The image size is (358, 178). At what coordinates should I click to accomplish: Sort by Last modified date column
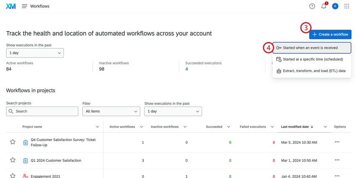(x=297, y=127)
